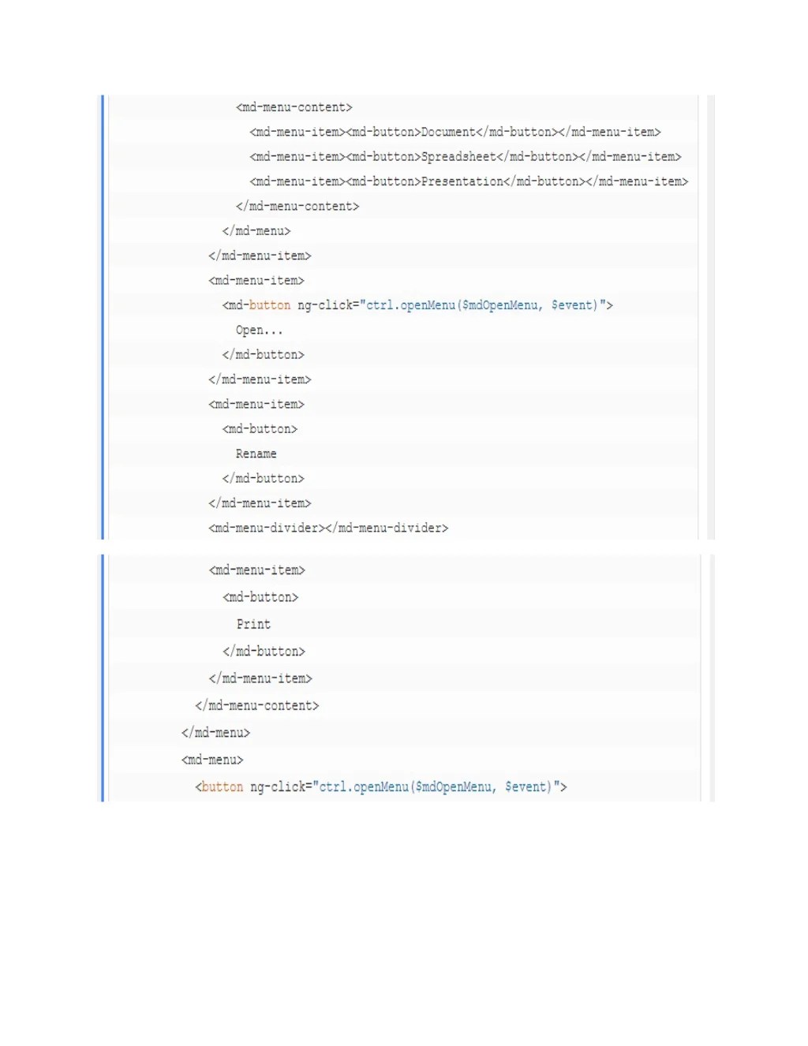Click the closing md-menu-item below Print
This screenshot has width=808, height=1046.
[x=260, y=678]
